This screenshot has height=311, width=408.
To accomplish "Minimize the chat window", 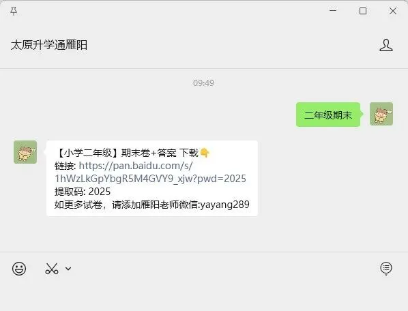I will coord(333,11).
